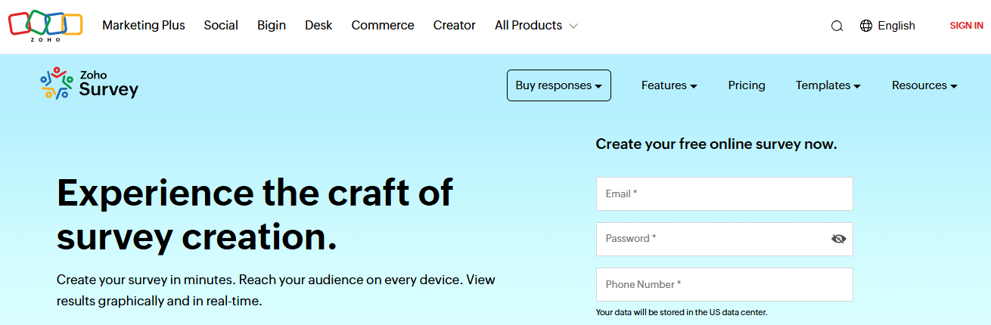Focus the Email input field
Screen dimensions: 991x325
(x=724, y=194)
